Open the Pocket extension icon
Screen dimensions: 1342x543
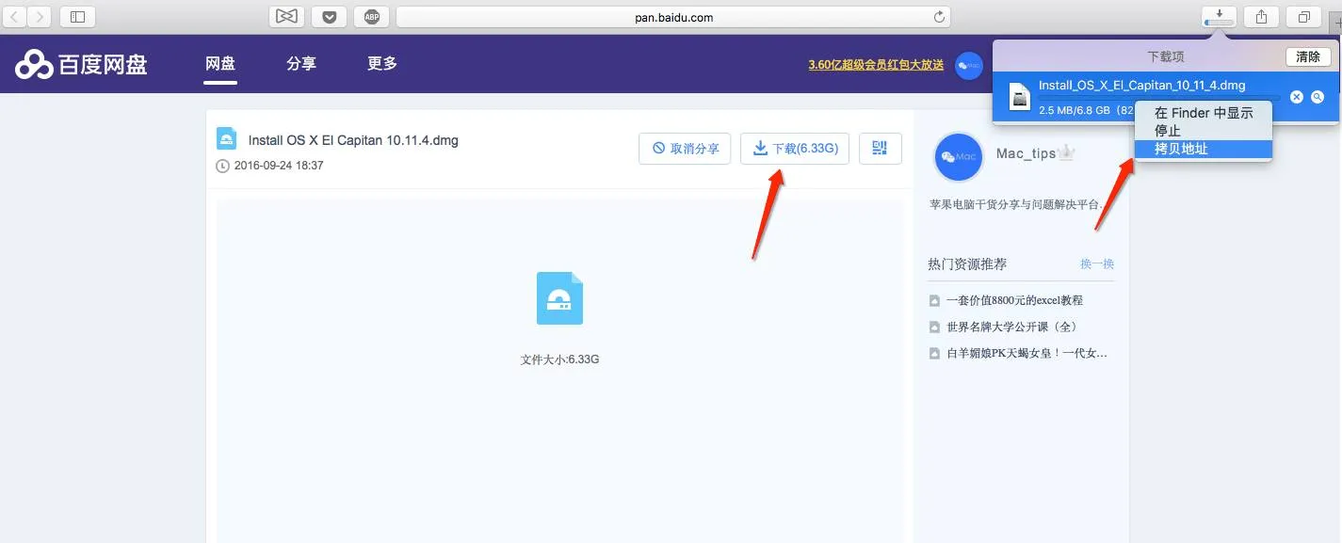tap(329, 16)
